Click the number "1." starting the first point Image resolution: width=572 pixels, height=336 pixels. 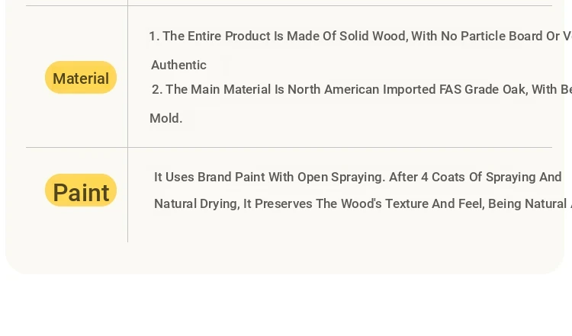pos(154,36)
